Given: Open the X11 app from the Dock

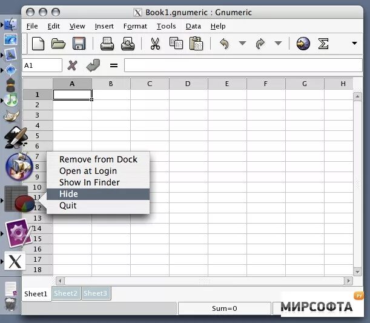Looking at the screenshot, I should point(15,261).
